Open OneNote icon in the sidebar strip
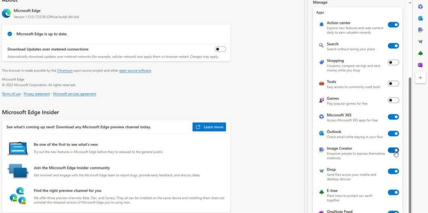 click(420, 65)
